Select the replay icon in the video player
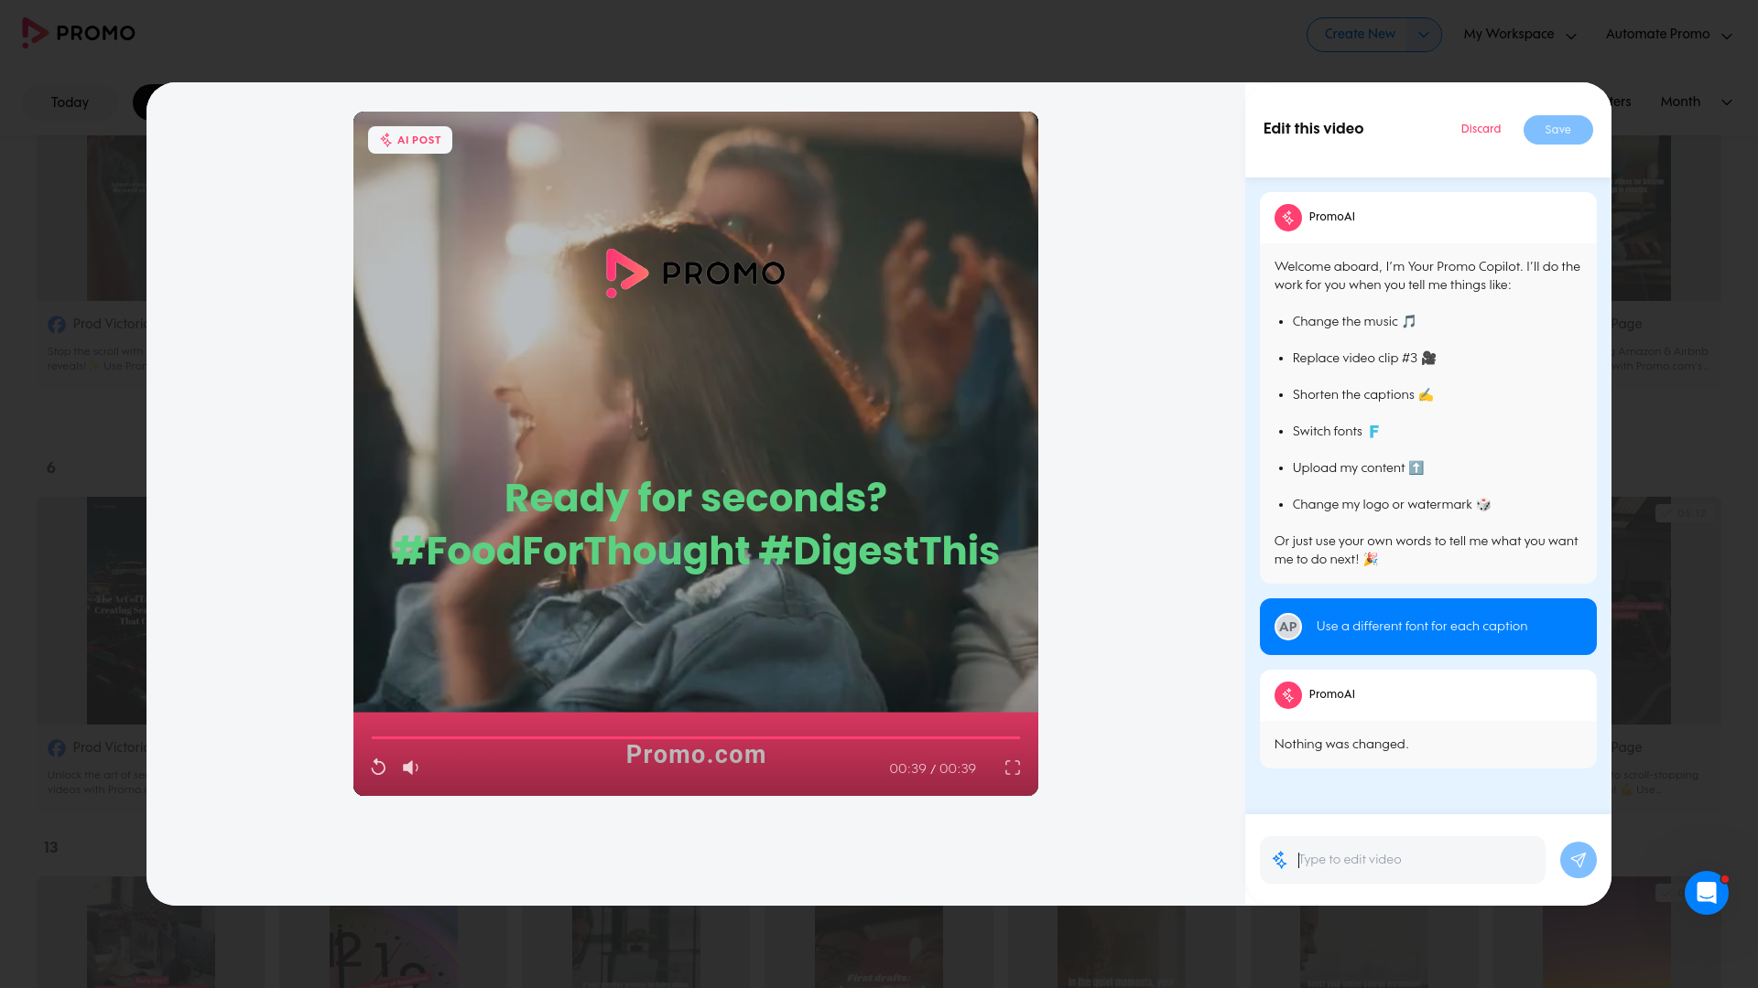Screen dimensions: 1758x988 [378, 768]
